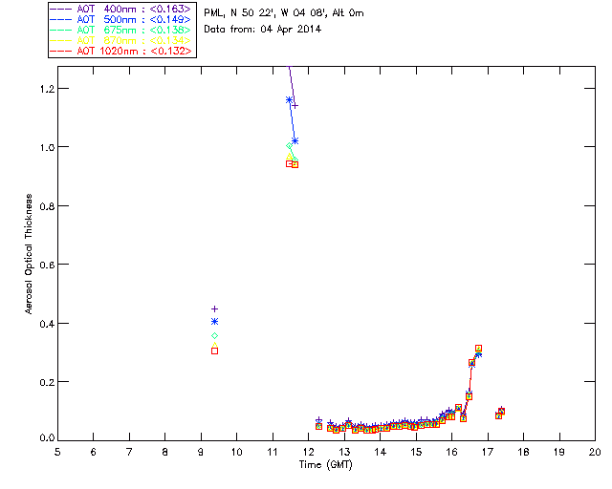Click the x-axis tick label "20"
This screenshot has width=612, height=489.
pyautogui.click(x=595, y=452)
